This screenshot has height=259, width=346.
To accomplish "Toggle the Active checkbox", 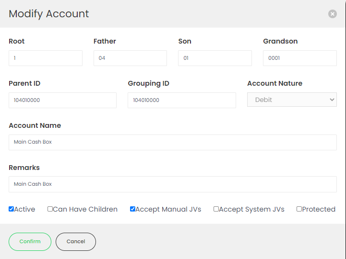I will (11, 209).
